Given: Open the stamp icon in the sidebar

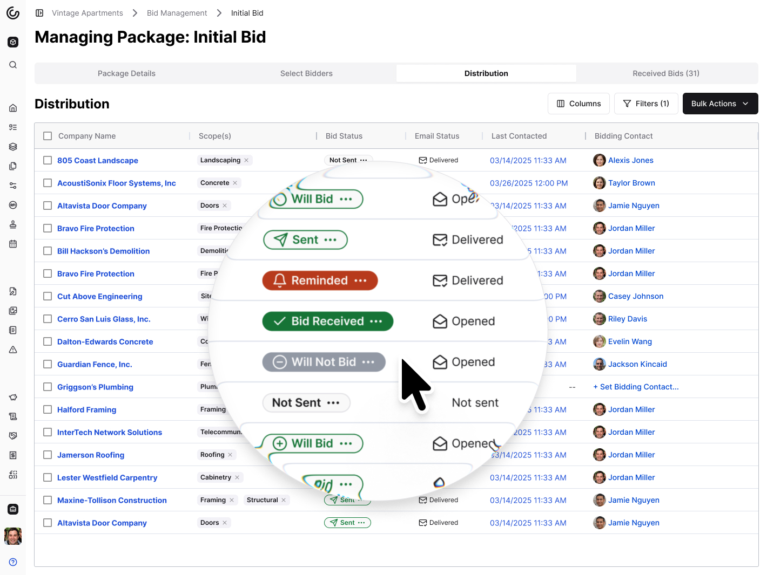Looking at the screenshot, I should coord(13,224).
